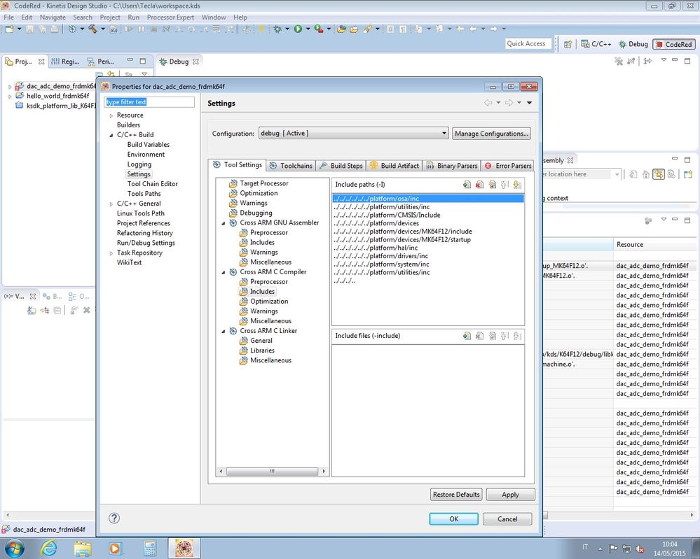Open the Settings view menu dropdown arrow
Screen dimensions: 700x559
[530, 103]
